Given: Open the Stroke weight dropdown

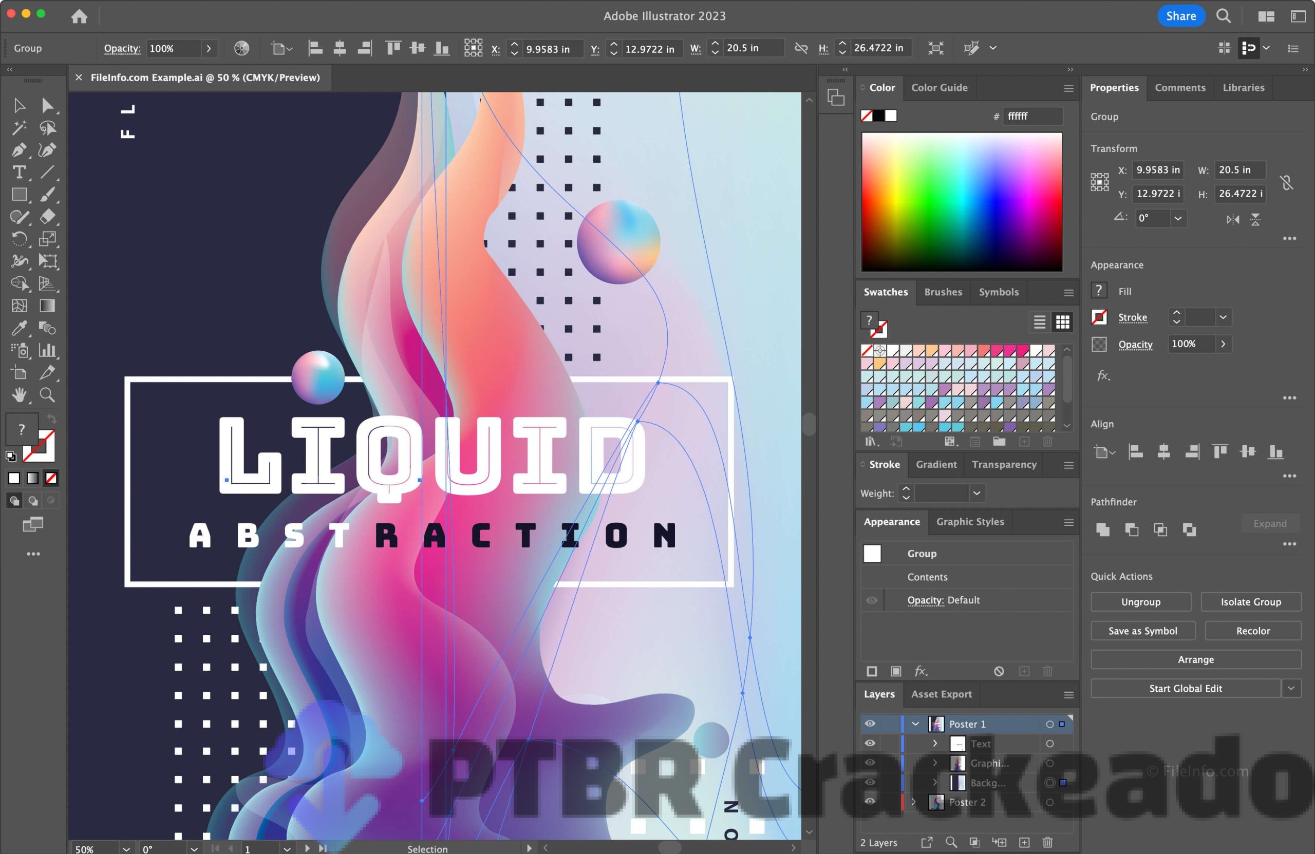Looking at the screenshot, I should tap(976, 492).
